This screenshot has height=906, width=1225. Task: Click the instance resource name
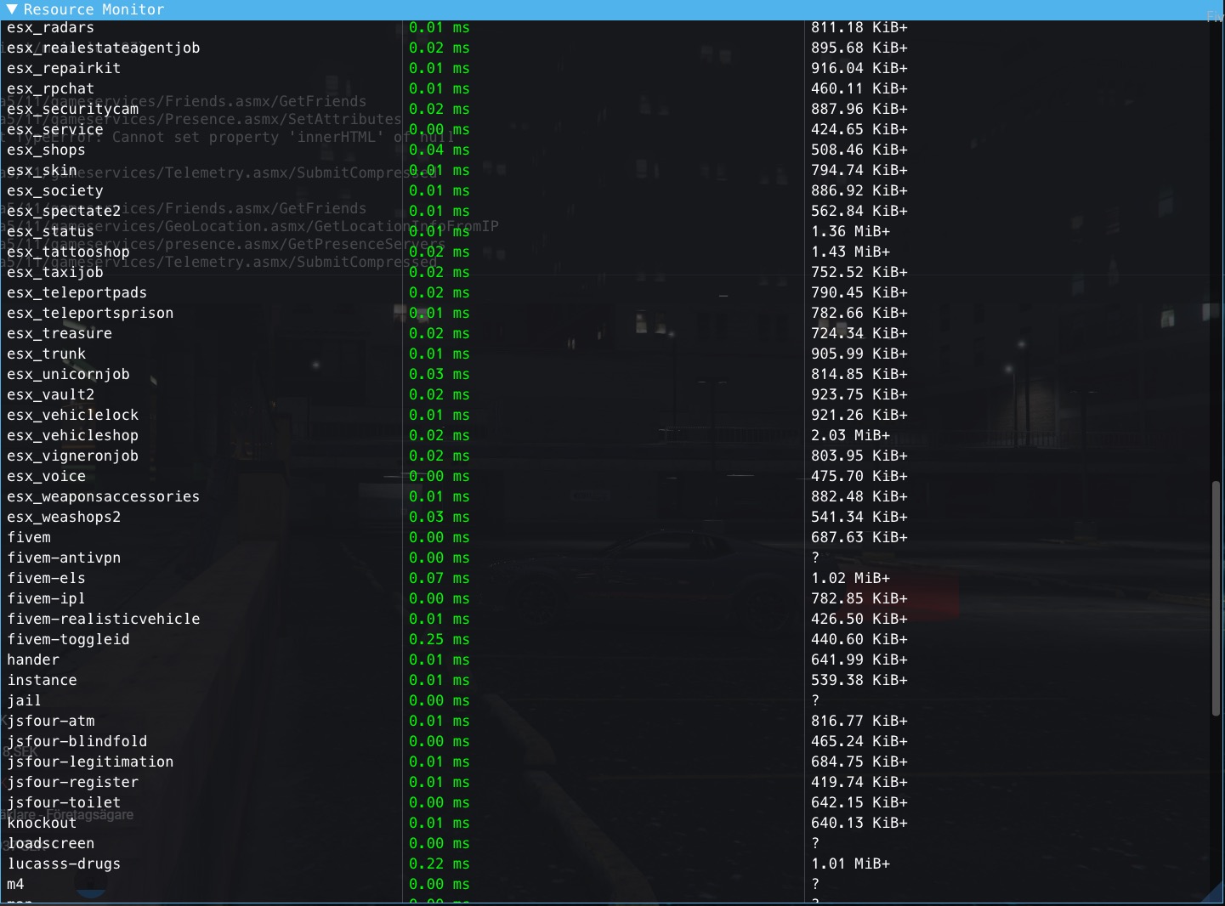[43, 681]
